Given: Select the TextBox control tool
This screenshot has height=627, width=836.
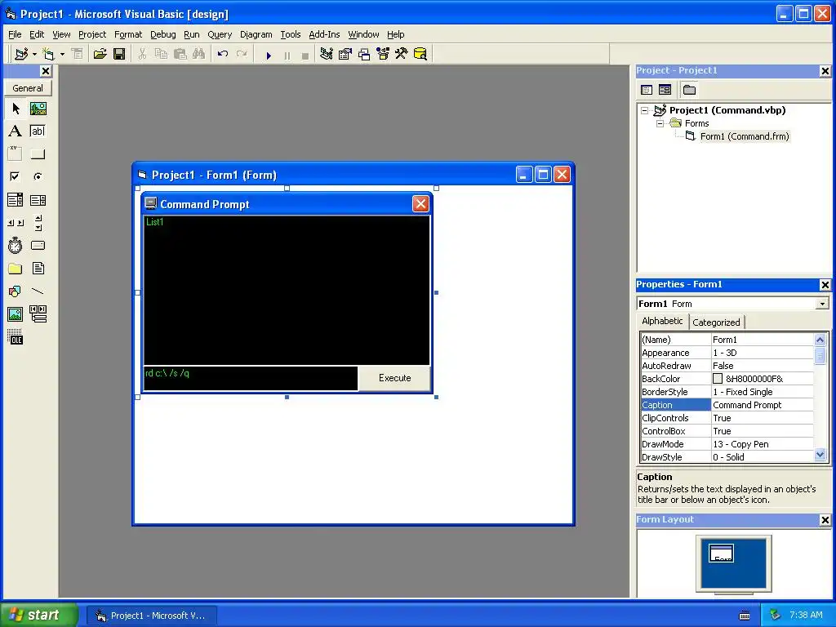Looking at the screenshot, I should 38,131.
